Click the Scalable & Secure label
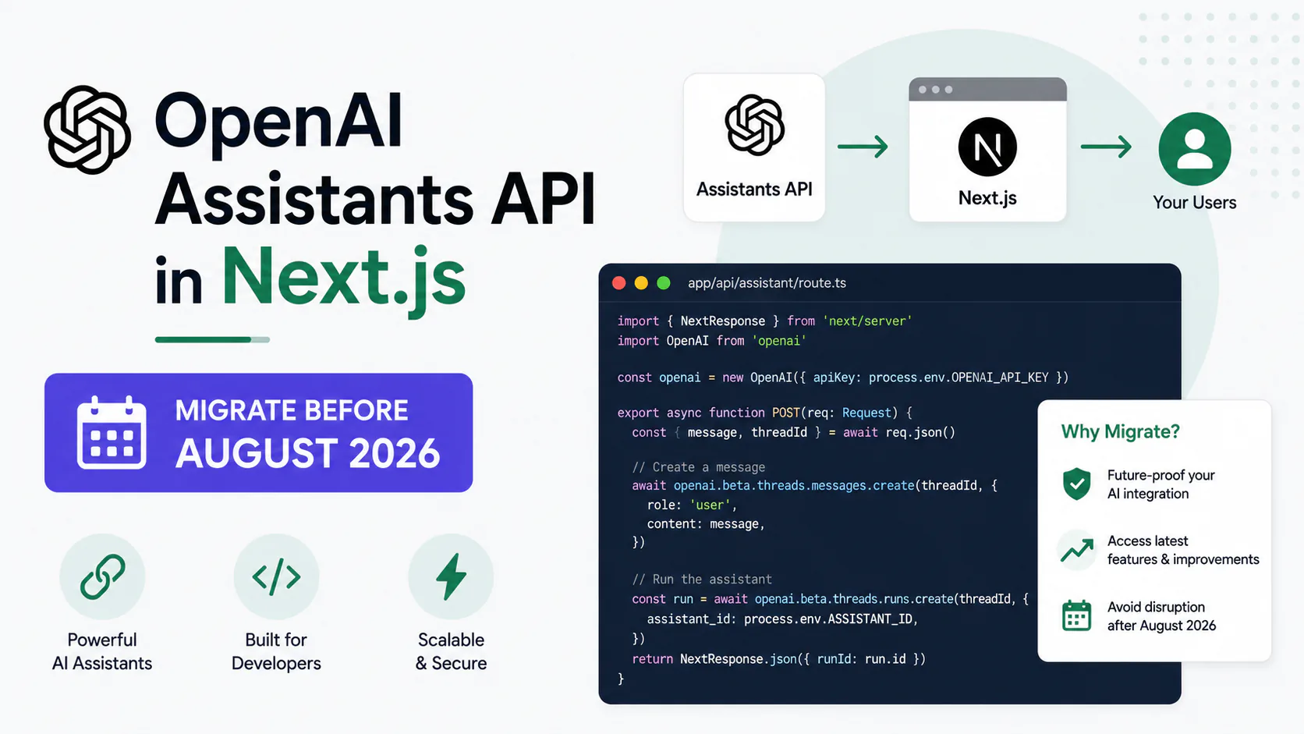 coord(451,651)
